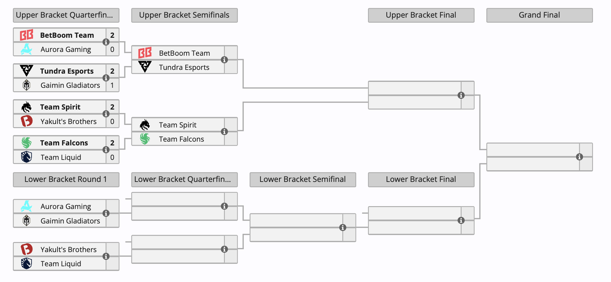Open info for BetBoom vs Aurora quarterfinal
611x282 pixels.
(x=106, y=42)
